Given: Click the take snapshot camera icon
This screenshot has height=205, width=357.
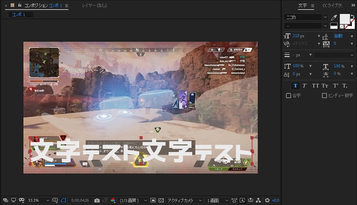Looking at the screenshot, I should [97, 200].
